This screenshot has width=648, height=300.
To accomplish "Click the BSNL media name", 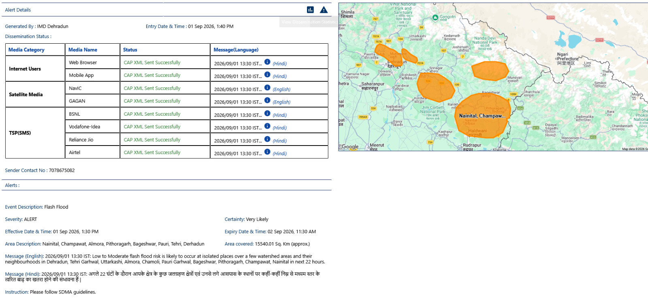I will click(75, 114).
